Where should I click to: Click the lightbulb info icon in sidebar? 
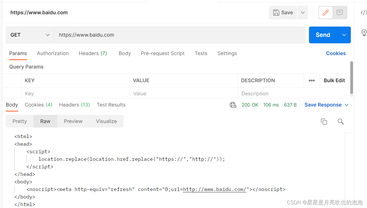[364, 33]
